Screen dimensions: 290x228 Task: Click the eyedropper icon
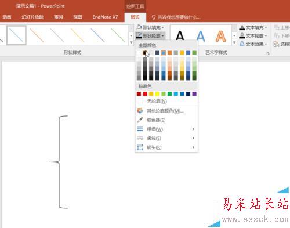[x=140, y=120]
